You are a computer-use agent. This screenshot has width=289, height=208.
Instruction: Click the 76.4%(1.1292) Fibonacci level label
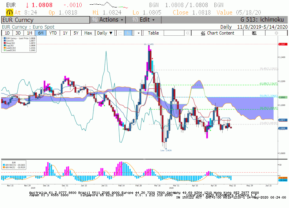pyautogui.click(x=268, y=69)
